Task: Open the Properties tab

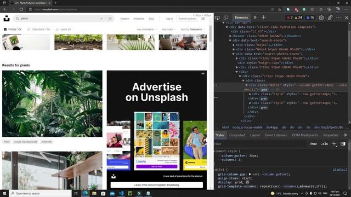Action: pyautogui.click(x=331, y=135)
